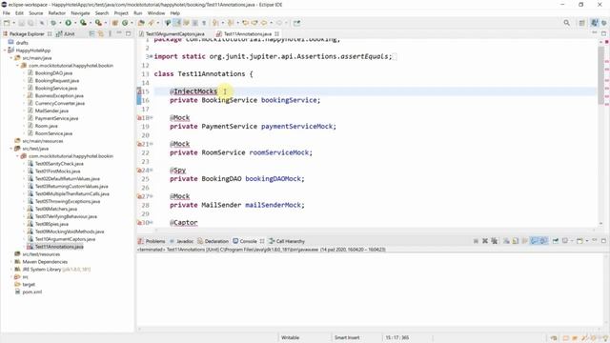Click Maximize icon of the editor area

603,34
